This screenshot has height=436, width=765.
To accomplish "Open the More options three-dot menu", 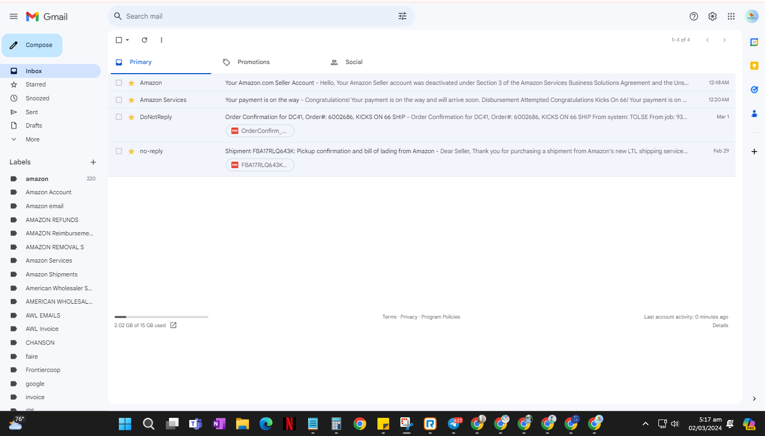I will click(162, 40).
